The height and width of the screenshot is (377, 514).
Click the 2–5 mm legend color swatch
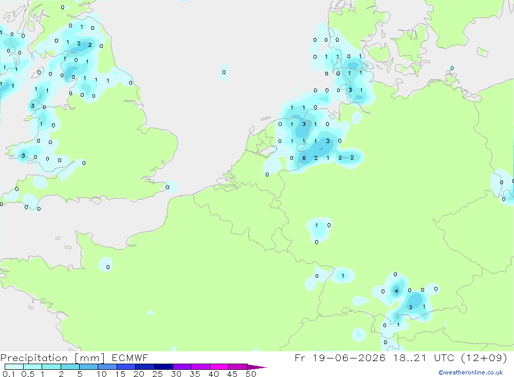70,367
